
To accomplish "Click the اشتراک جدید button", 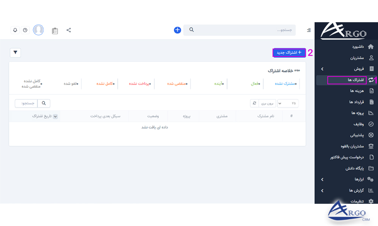I will click(289, 53).
